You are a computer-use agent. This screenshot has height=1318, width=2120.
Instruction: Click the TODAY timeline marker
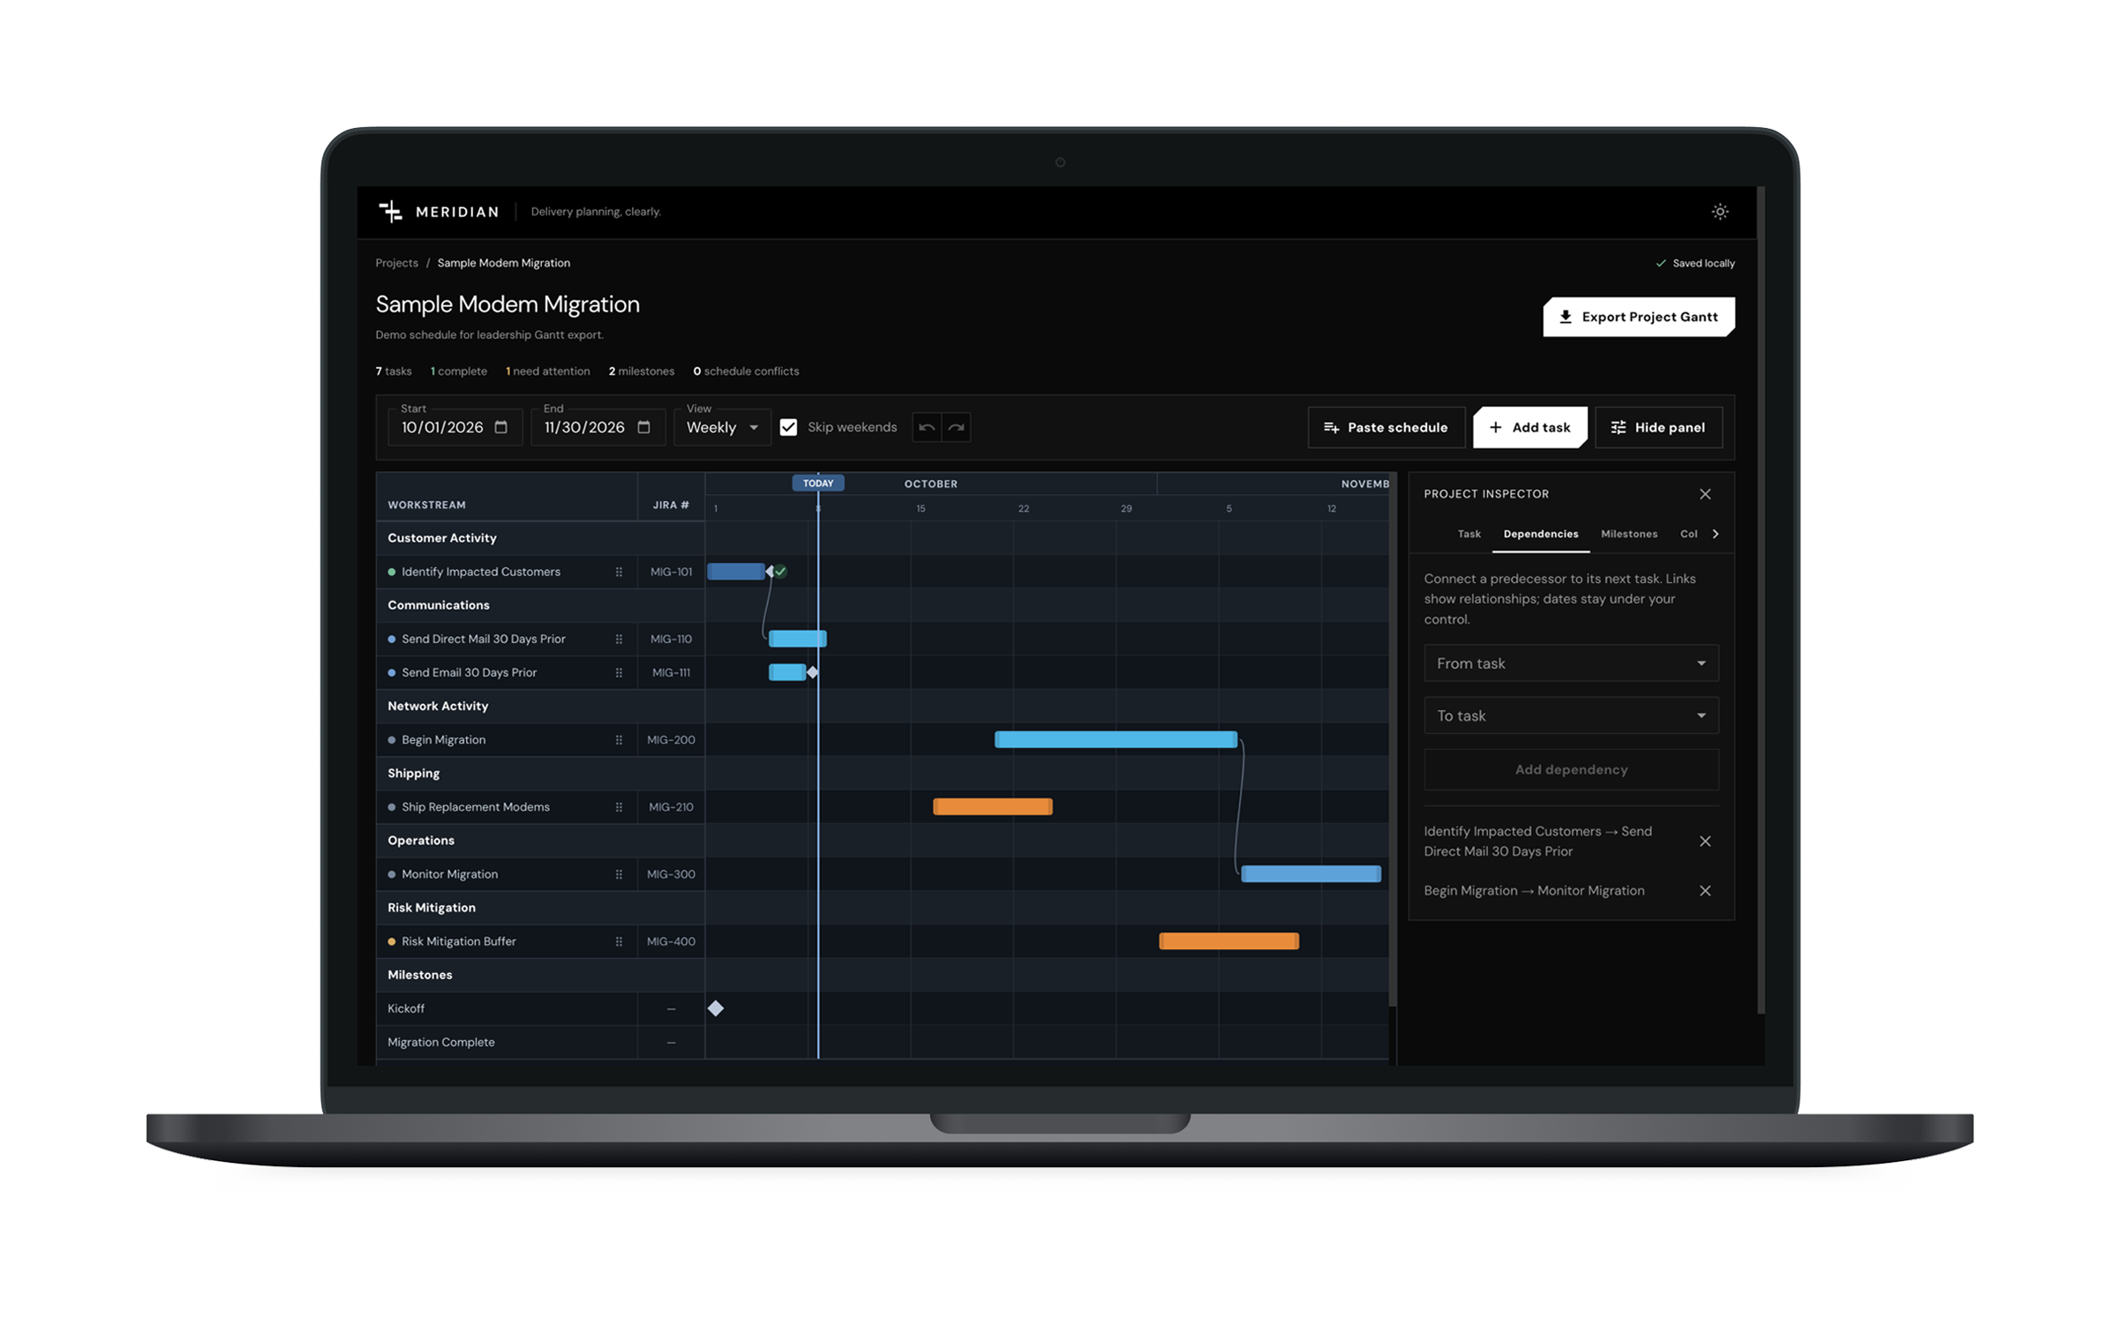click(x=818, y=483)
